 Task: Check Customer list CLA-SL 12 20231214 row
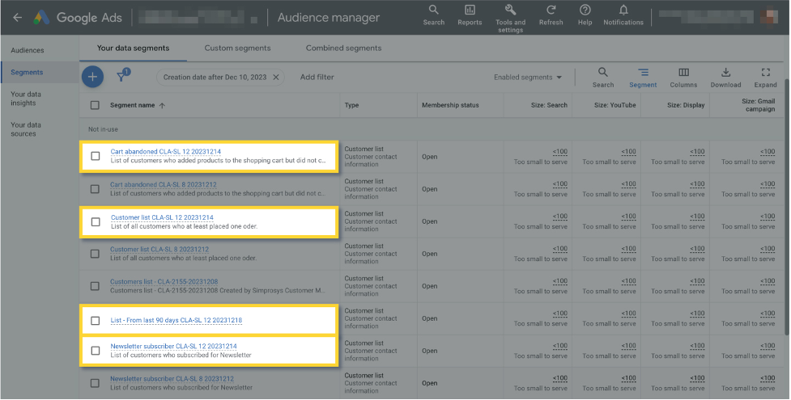point(95,221)
